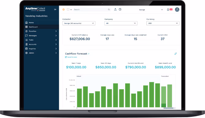
Task: Expand the Accounts chevron
Action: (56, 44)
